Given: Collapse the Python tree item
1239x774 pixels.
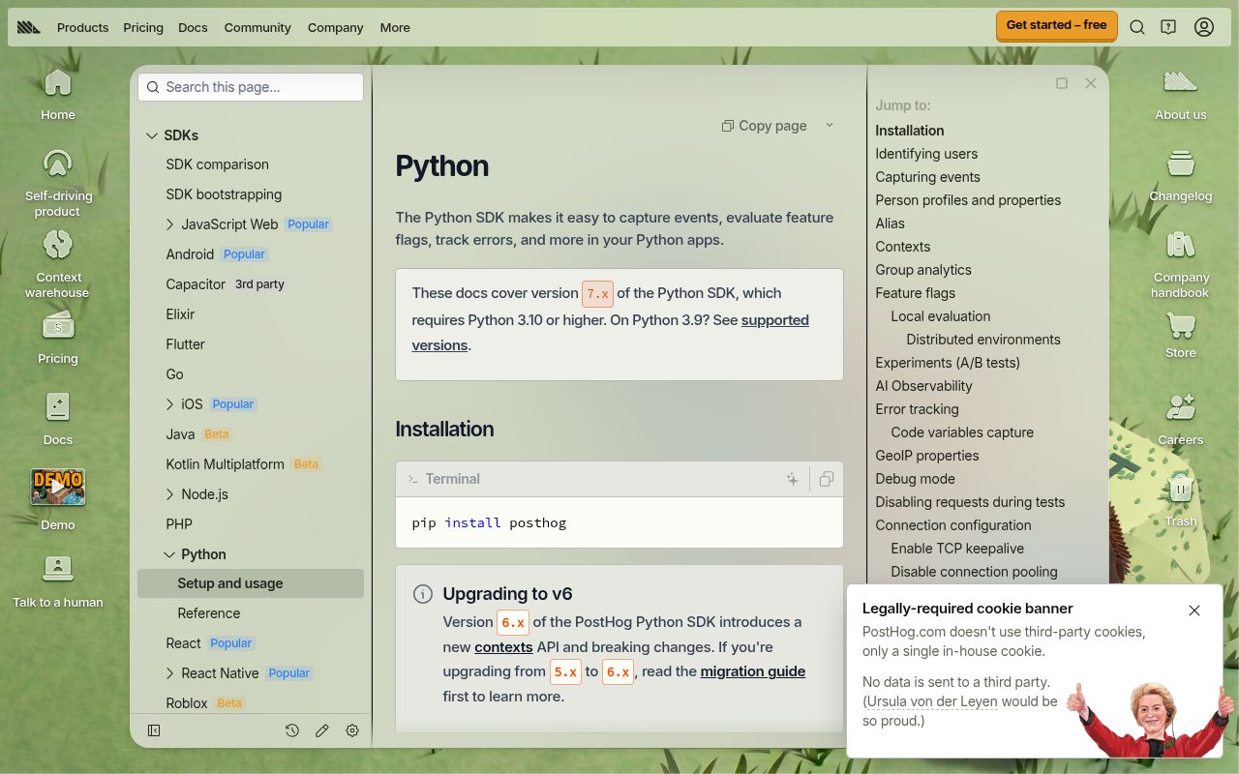Looking at the screenshot, I should point(169,554).
